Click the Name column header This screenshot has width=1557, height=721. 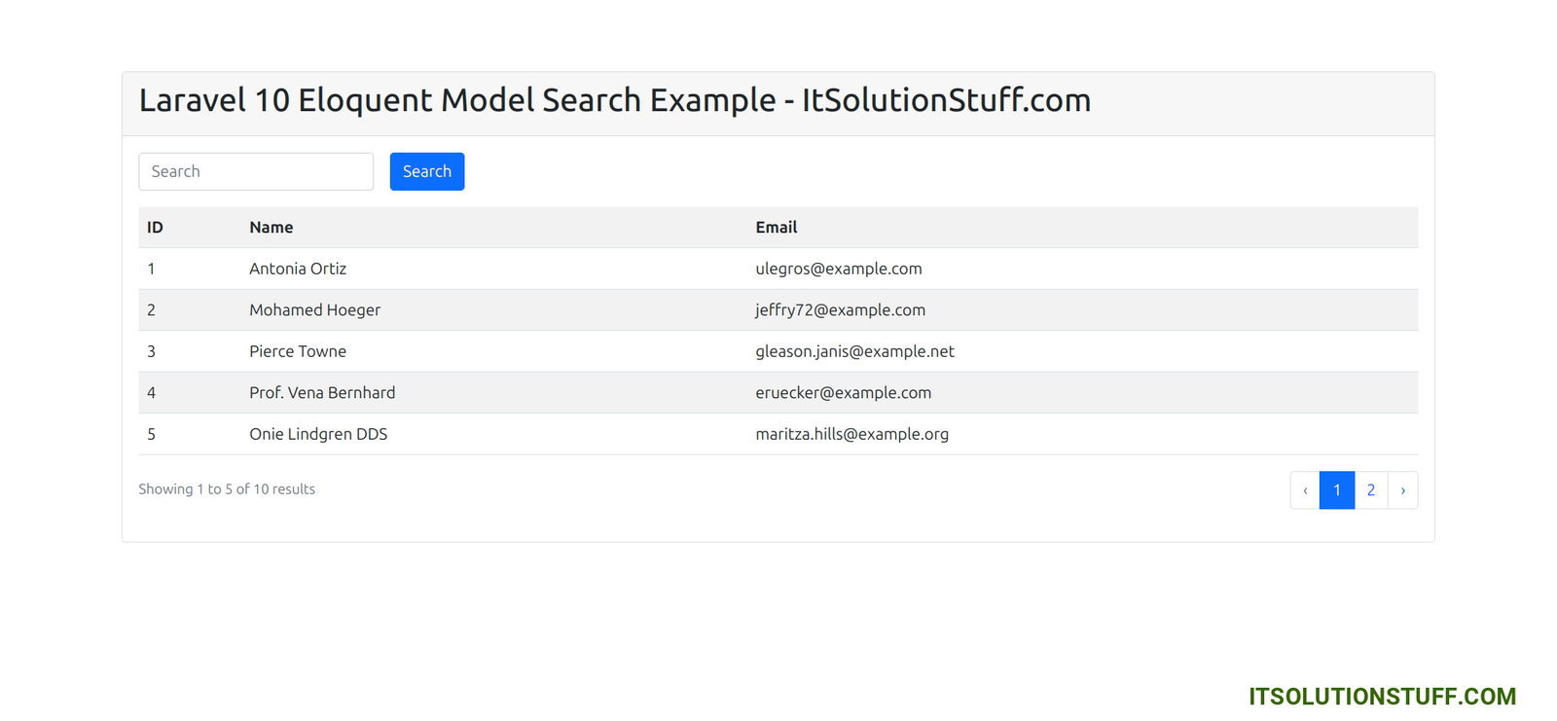271,228
